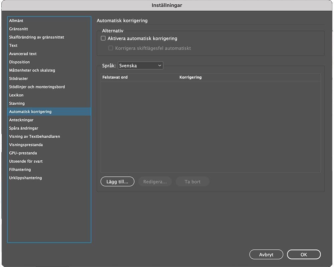
Task: Select Allmänt in the settings list
Action: pos(49,21)
